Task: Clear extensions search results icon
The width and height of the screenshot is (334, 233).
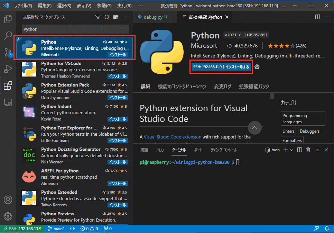Action: (x=116, y=17)
